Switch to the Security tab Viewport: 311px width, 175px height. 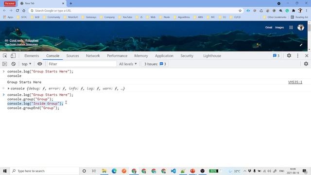click(x=187, y=56)
